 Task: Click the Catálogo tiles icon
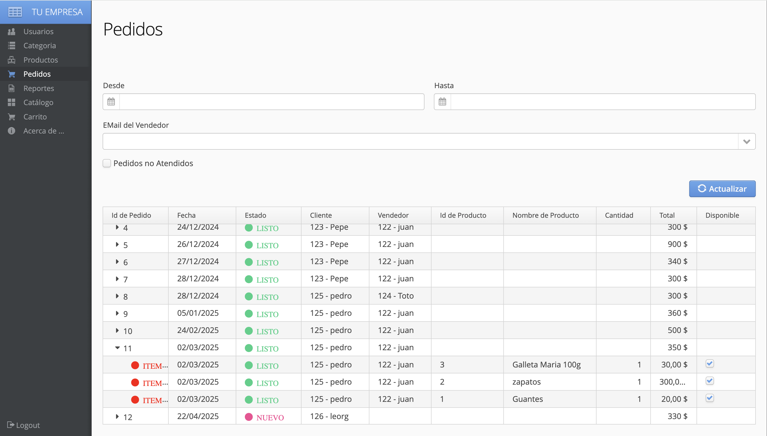click(11, 102)
